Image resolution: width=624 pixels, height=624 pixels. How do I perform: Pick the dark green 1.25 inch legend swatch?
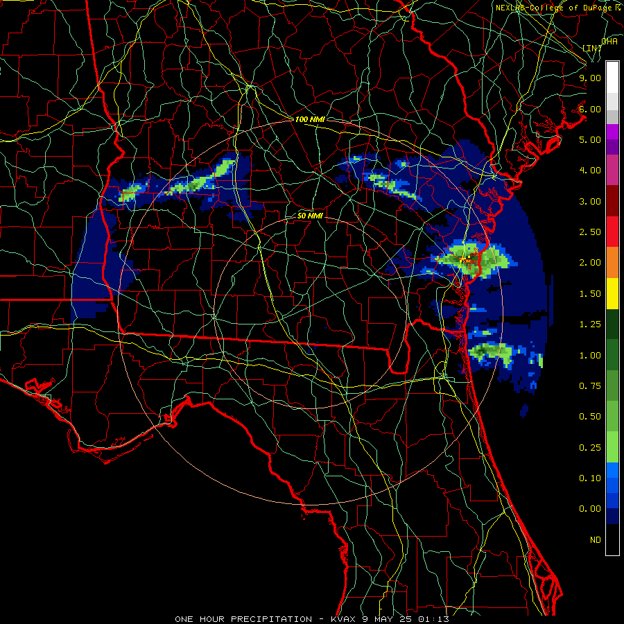(612, 324)
